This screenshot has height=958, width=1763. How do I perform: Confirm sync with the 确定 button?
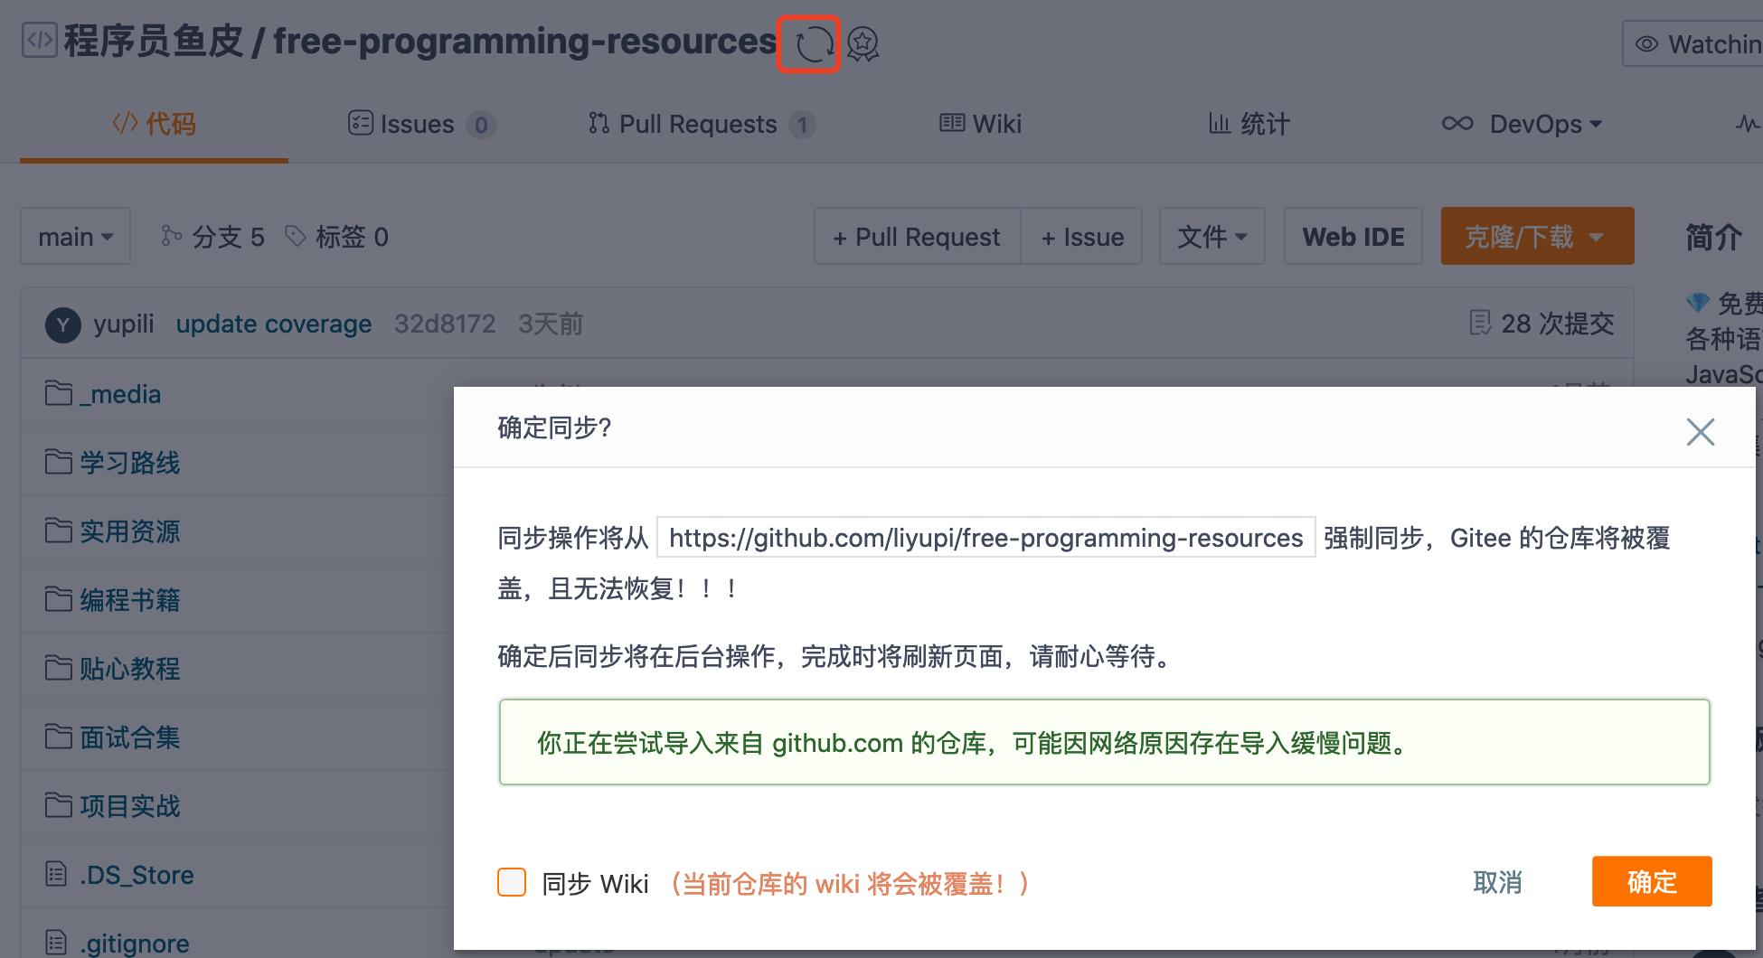1652,881
